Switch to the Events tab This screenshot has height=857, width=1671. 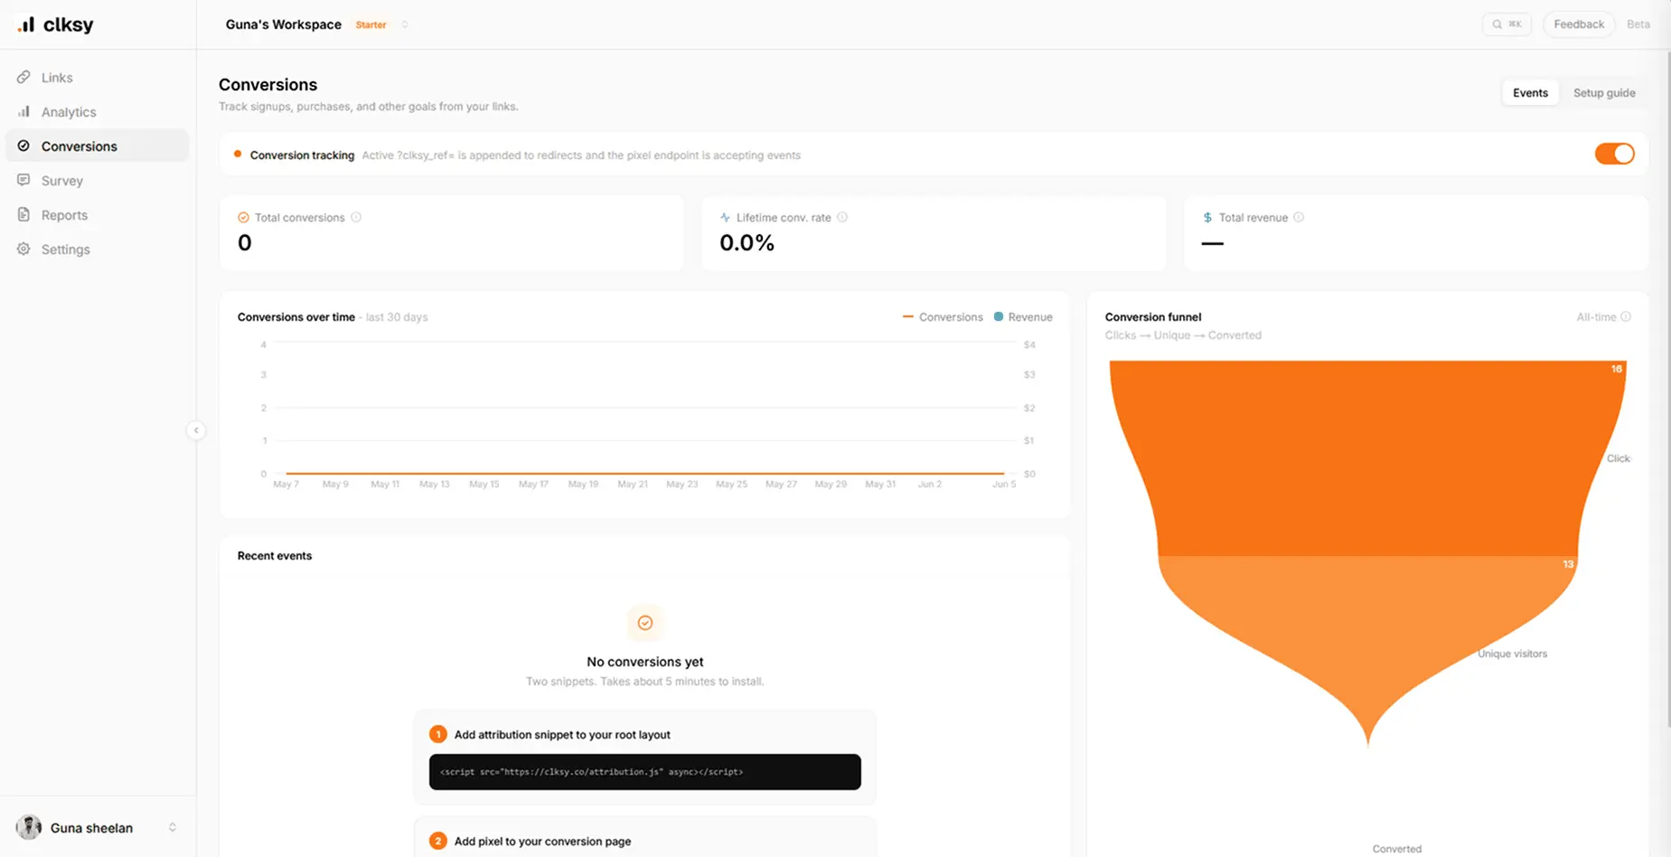(1530, 93)
